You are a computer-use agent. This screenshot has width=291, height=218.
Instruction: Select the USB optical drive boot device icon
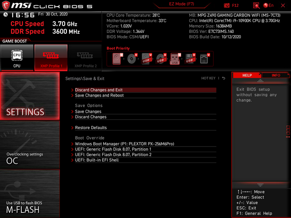(x=161, y=59)
